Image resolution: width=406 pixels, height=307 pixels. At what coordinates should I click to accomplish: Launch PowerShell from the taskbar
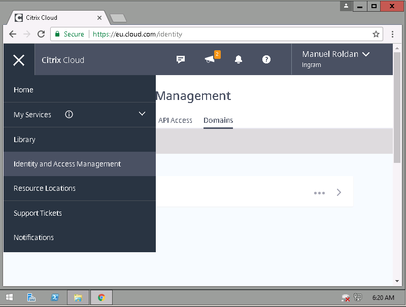pos(55,297)
